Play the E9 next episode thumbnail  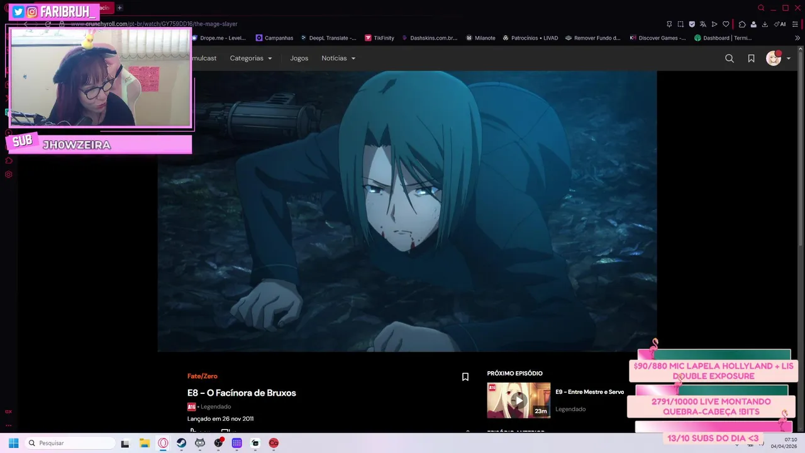(x=518, y=400)
